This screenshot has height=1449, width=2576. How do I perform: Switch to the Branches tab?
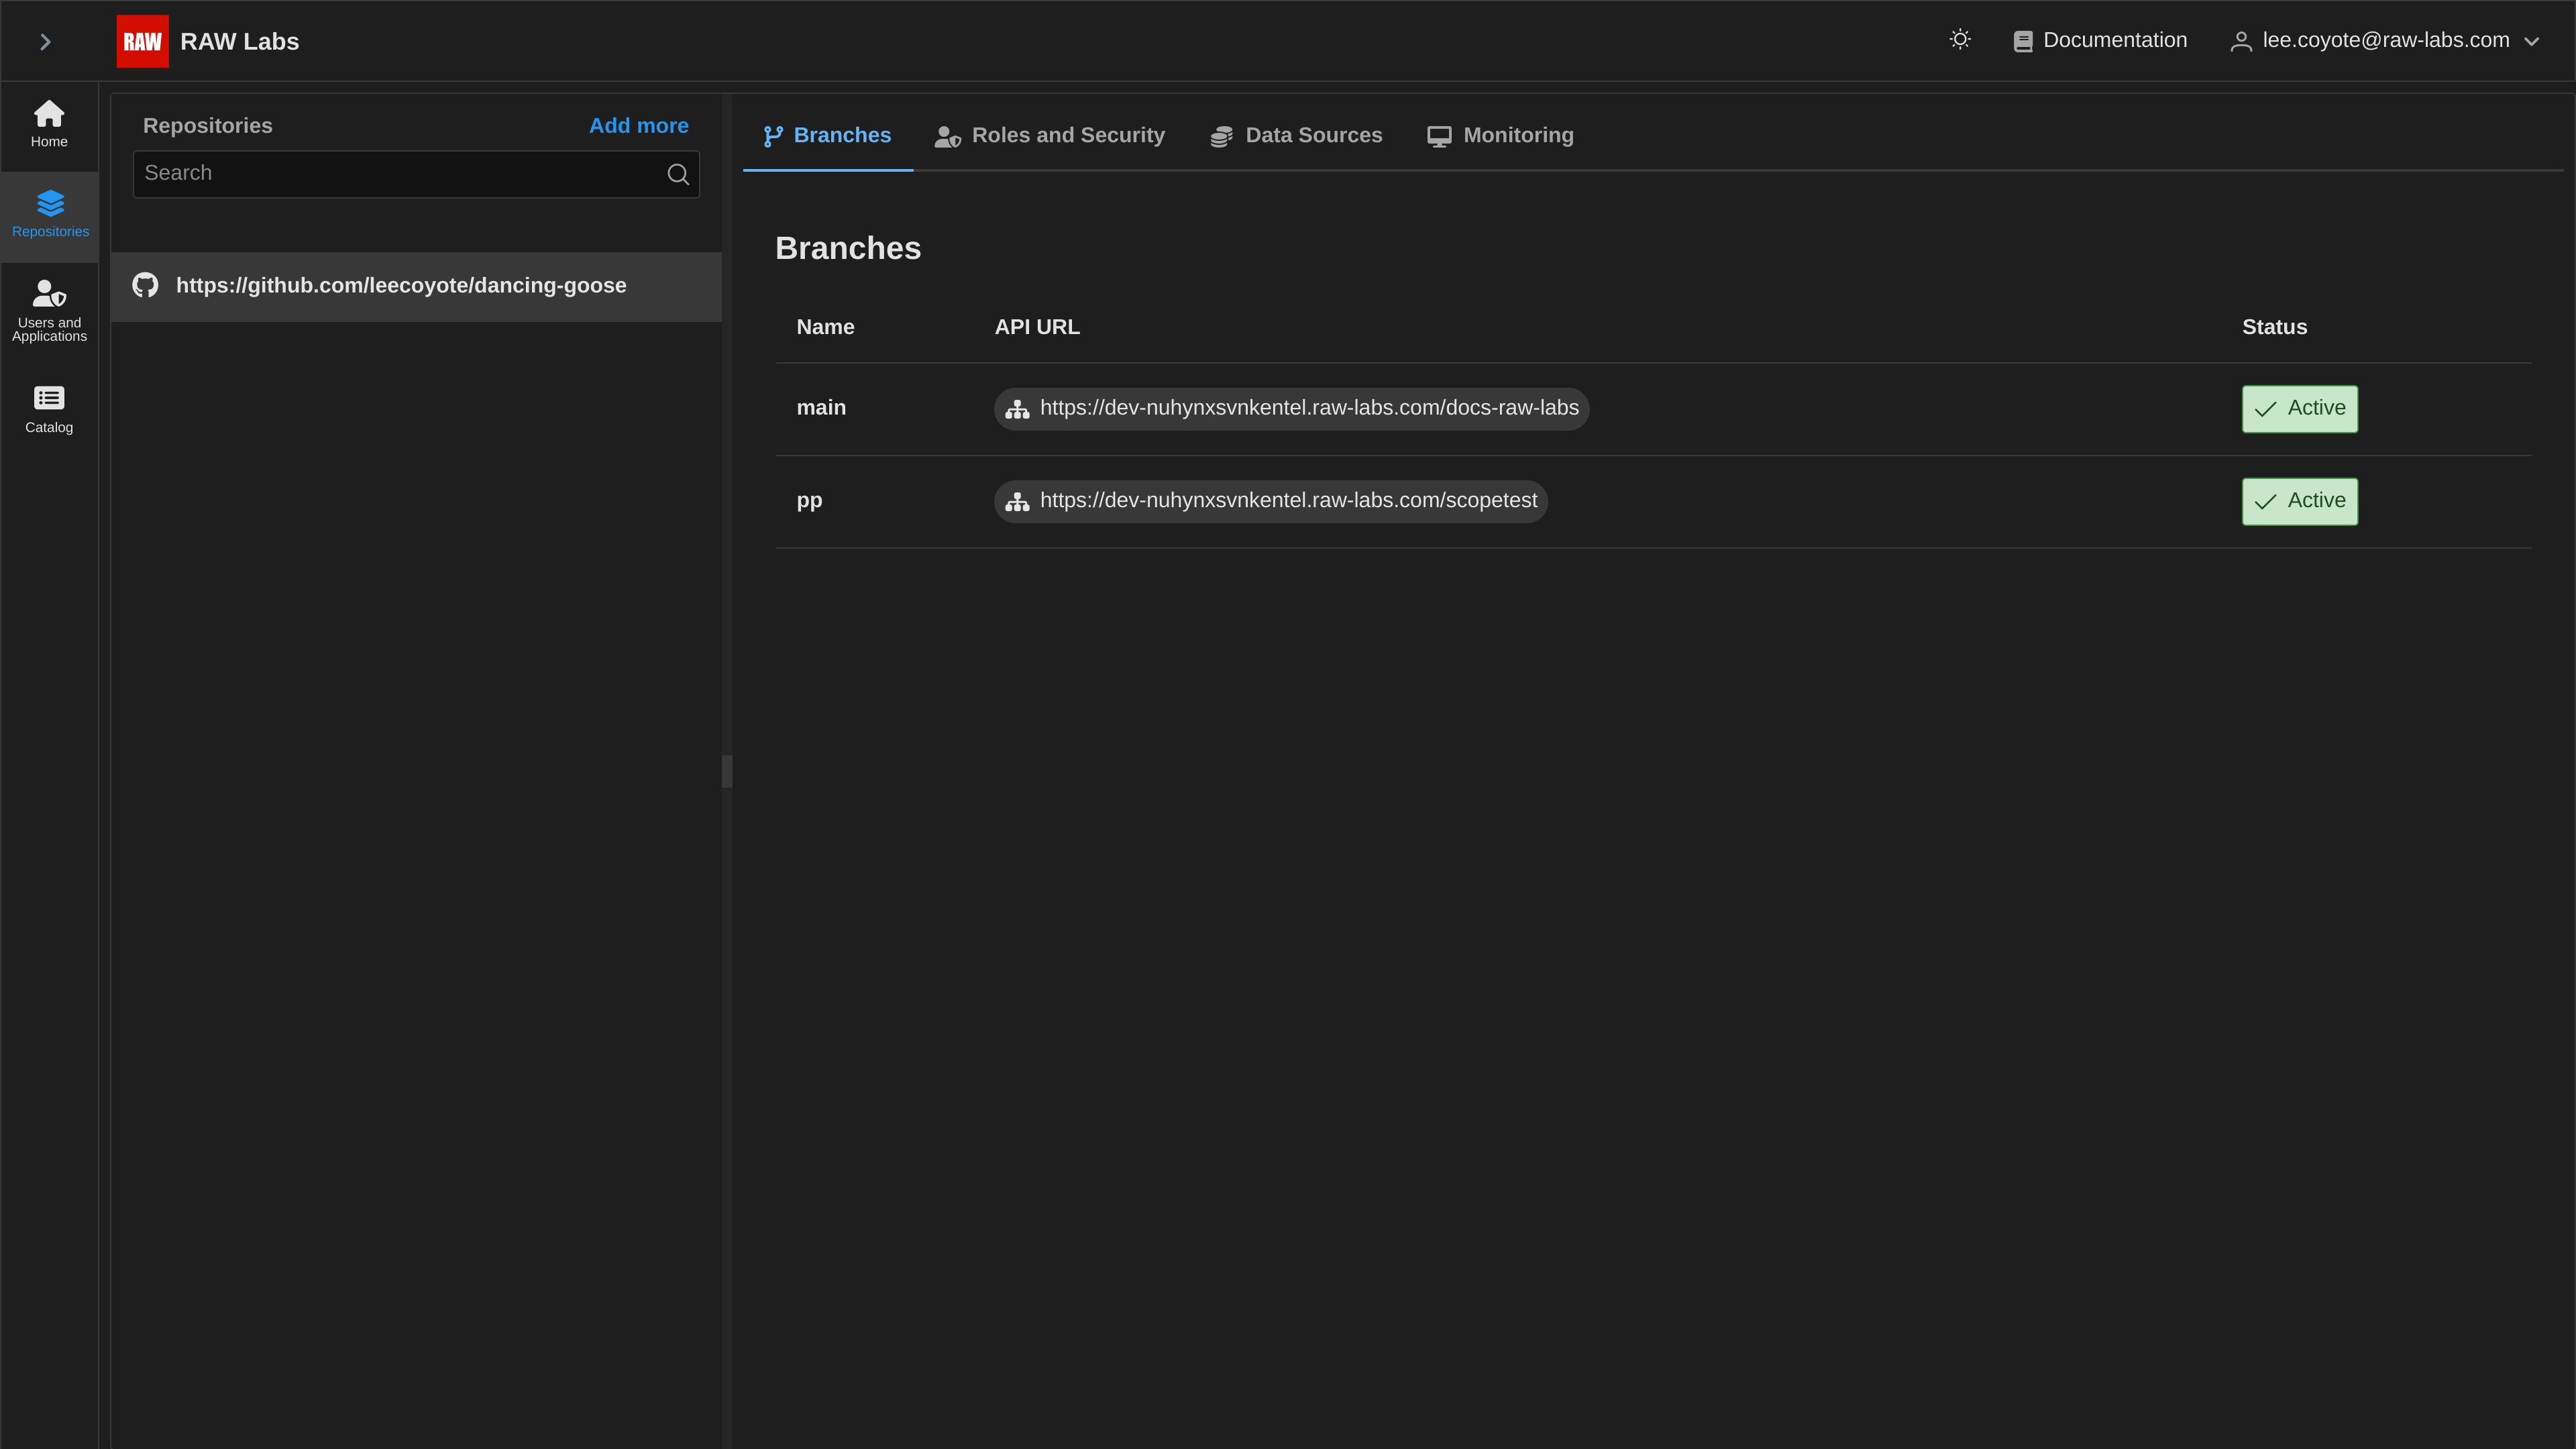coord(827,135)
